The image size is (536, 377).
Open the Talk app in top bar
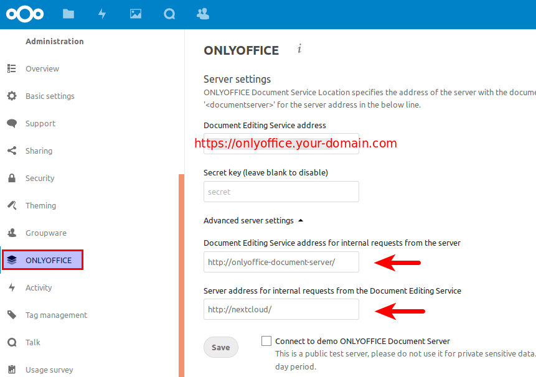[169, 14]
